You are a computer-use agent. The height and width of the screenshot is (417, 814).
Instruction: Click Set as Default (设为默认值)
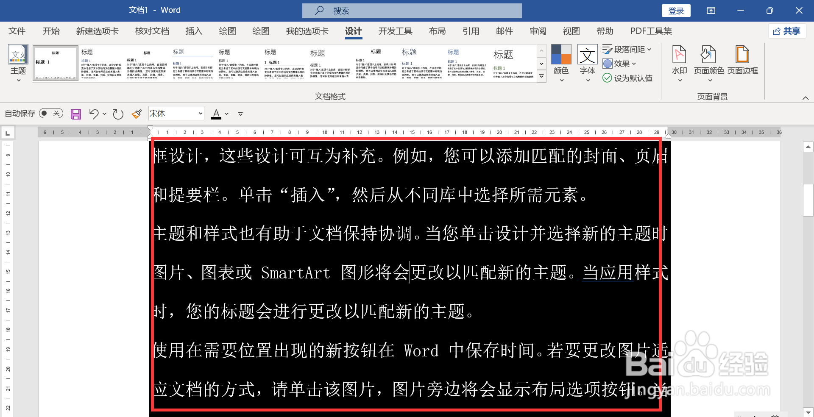(628, 78)
